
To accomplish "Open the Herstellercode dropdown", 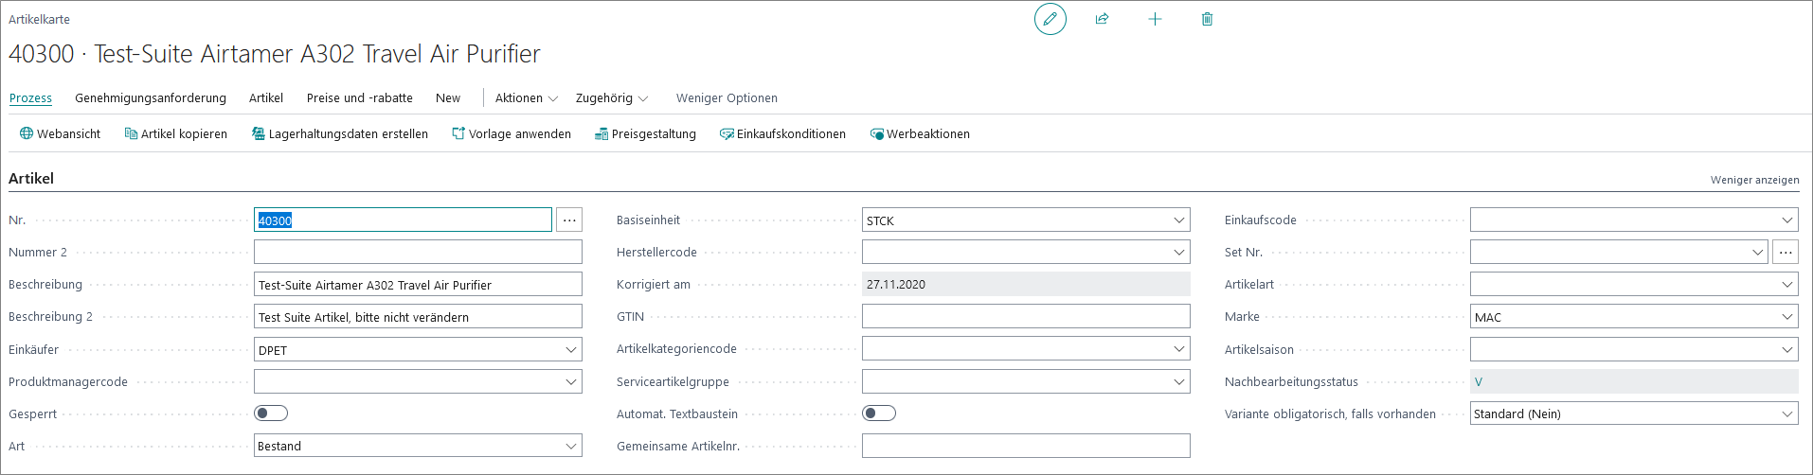I will pos(1179,253).
